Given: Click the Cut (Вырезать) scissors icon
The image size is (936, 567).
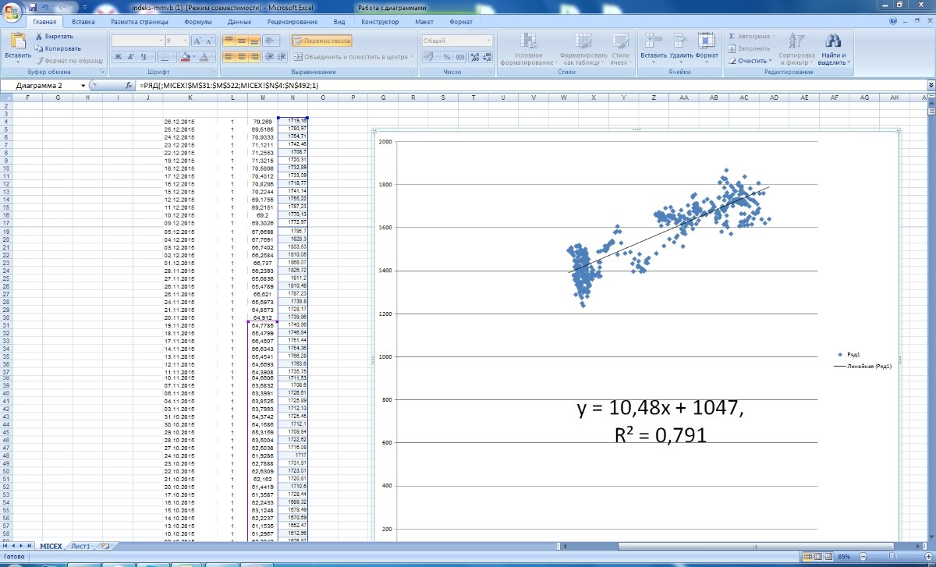Looking at the screenshot, I should pyautogui.click(x=39, y=37).
